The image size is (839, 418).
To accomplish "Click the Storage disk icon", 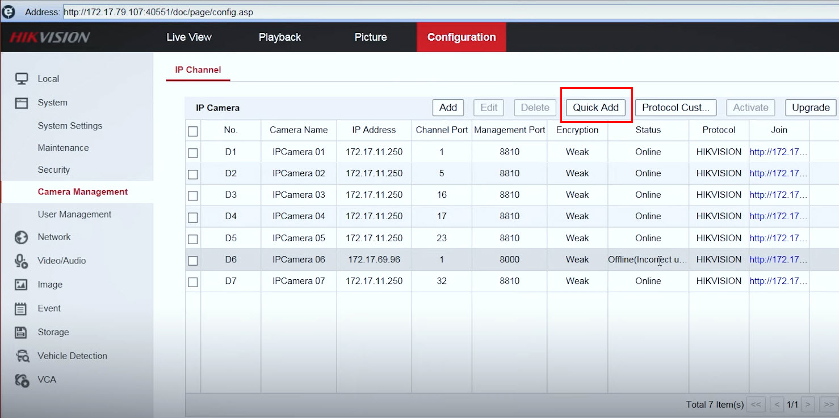I will coord(22,332).
